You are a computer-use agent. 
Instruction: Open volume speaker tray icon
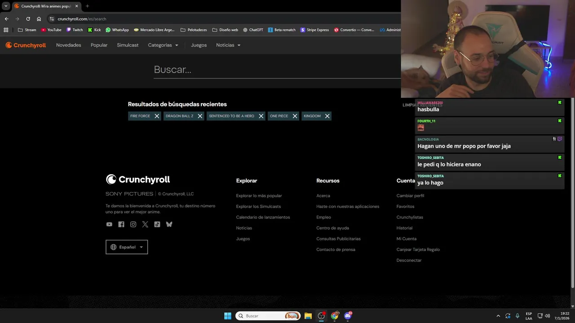(547, 316)
